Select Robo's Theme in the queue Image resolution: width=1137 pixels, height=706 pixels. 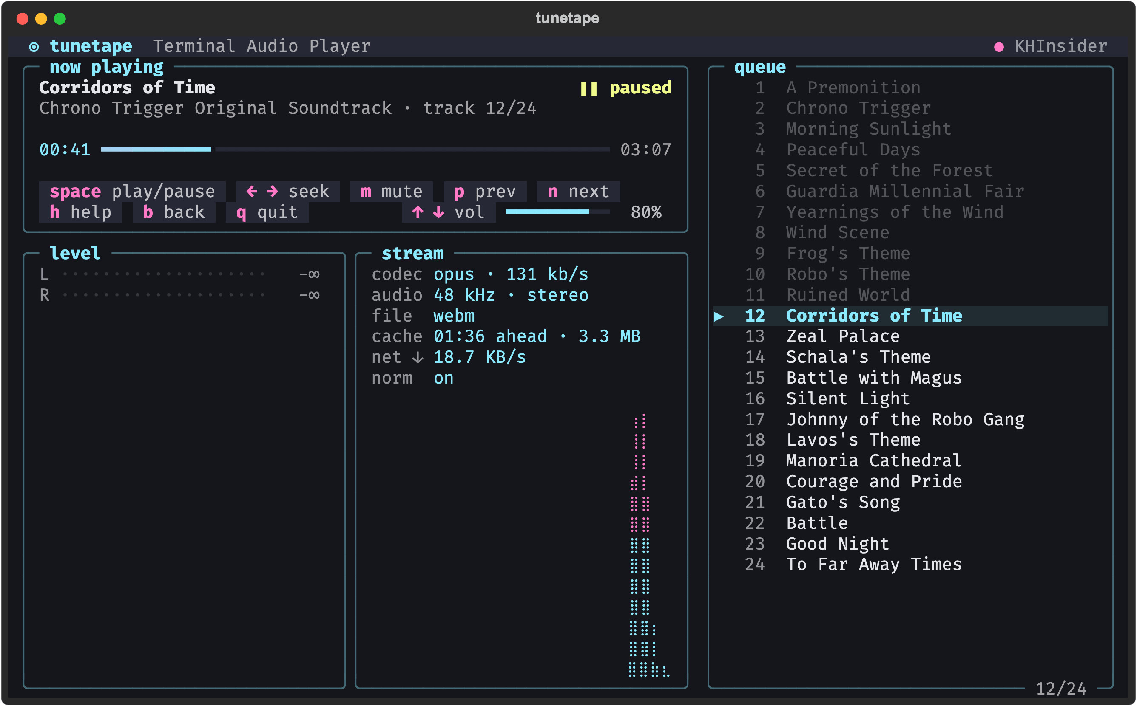pyautogui.click(x=910, y=274)
